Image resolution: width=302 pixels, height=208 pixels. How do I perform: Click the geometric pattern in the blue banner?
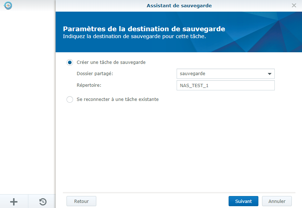(x=269, y=32)
